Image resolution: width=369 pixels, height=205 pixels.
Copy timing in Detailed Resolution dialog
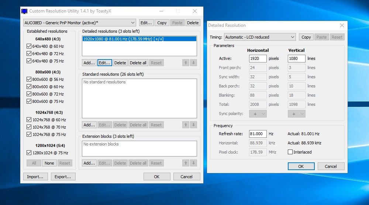click(306, 37)
